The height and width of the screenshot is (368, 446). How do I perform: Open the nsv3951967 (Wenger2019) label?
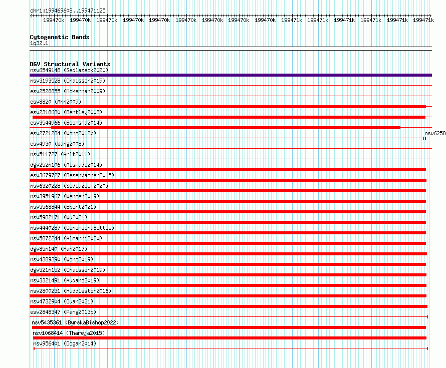(65, 196)
